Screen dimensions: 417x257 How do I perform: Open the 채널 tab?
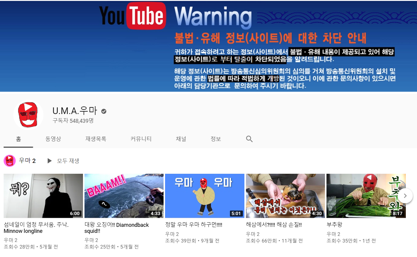[181, 139]
